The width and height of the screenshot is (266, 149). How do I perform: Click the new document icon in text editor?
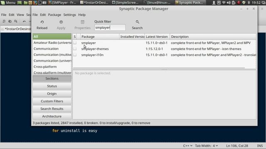4,21
